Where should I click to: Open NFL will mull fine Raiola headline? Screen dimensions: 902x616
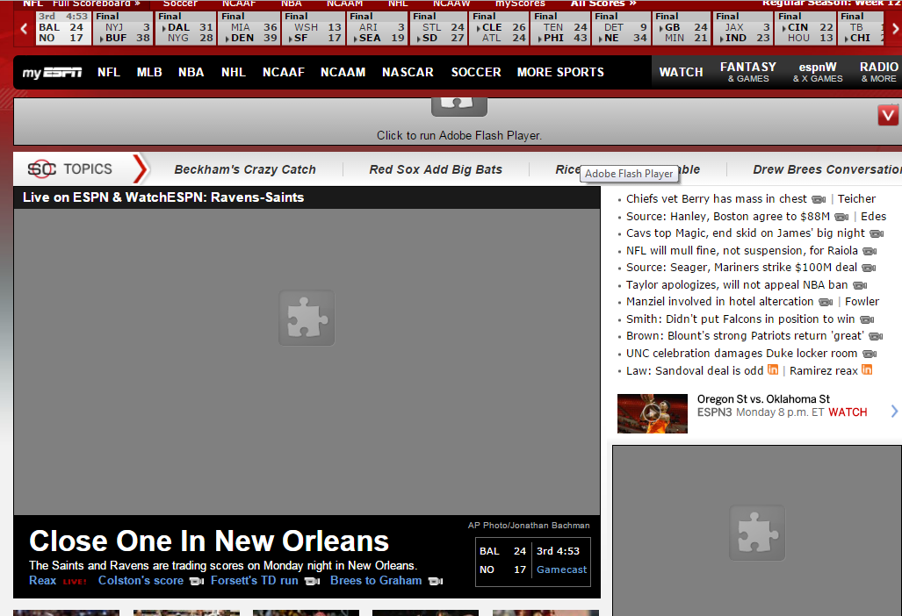pos(741,251)
